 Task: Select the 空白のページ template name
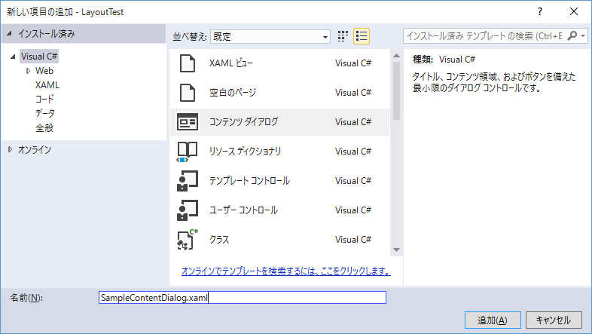click(233, 93)
